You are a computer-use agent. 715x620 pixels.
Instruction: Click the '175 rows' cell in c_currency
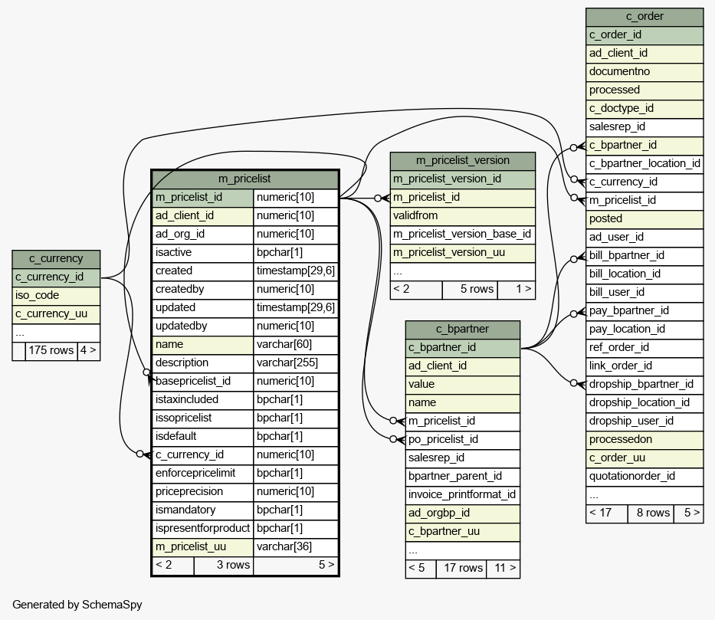[51, 350]
